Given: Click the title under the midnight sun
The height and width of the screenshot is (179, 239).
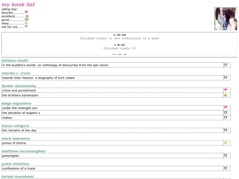Looking at the screenshot, I should point(20,108).
